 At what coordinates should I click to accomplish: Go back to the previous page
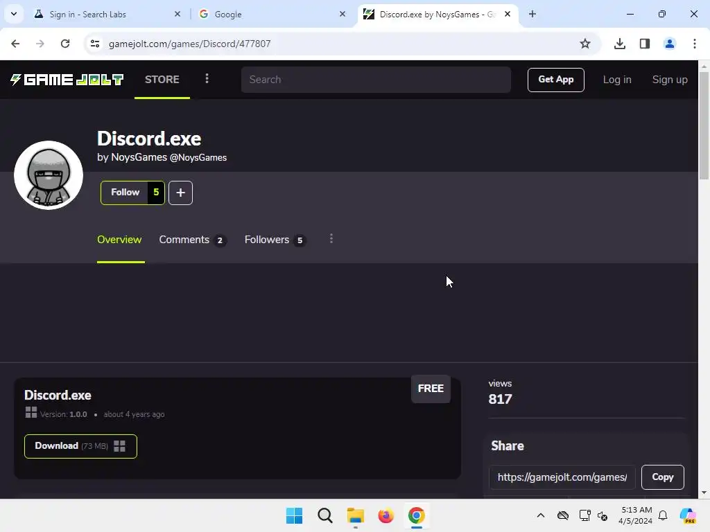[15, 44]
